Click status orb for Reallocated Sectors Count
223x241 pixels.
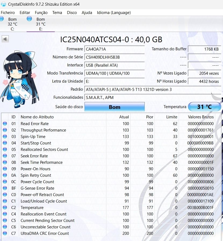5,149
